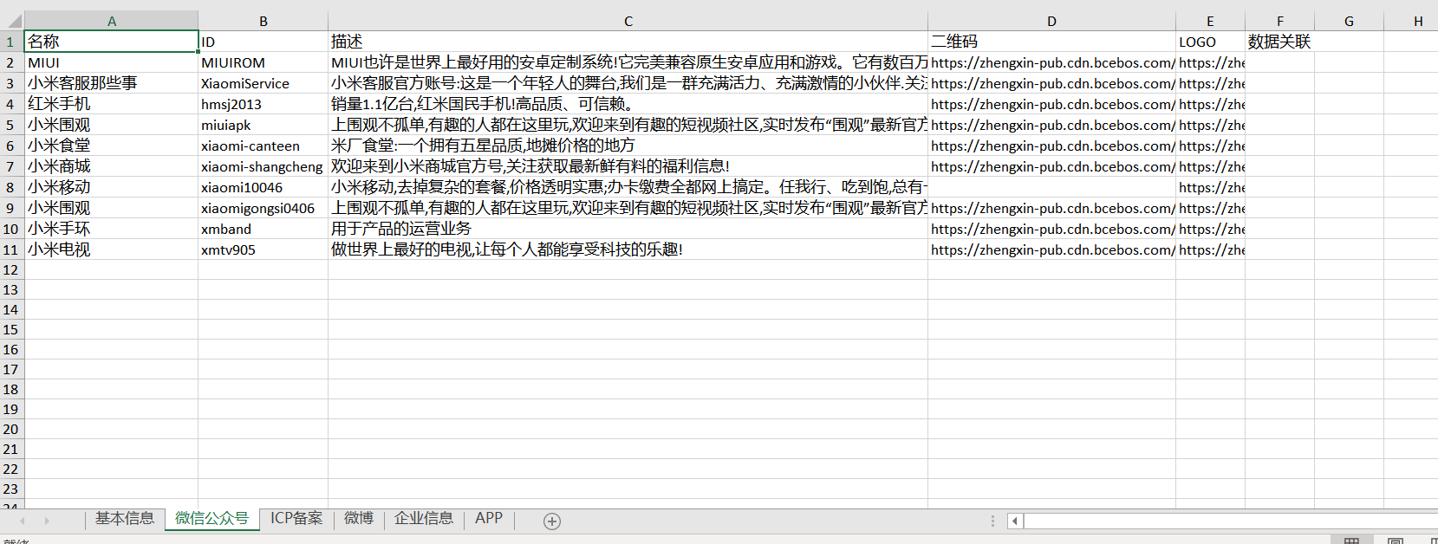This screenshot has height=544, width=1438.
Task: Click the empty 二维码 cell in row 8
Action: 1051,187
